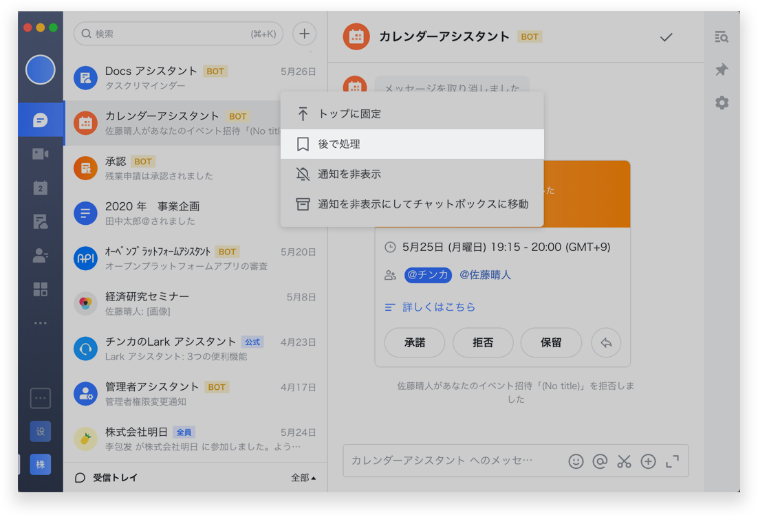Expand the message input editor
Image resolution: width=758 pixels, height=517 pixels.
tap(672, 461)
